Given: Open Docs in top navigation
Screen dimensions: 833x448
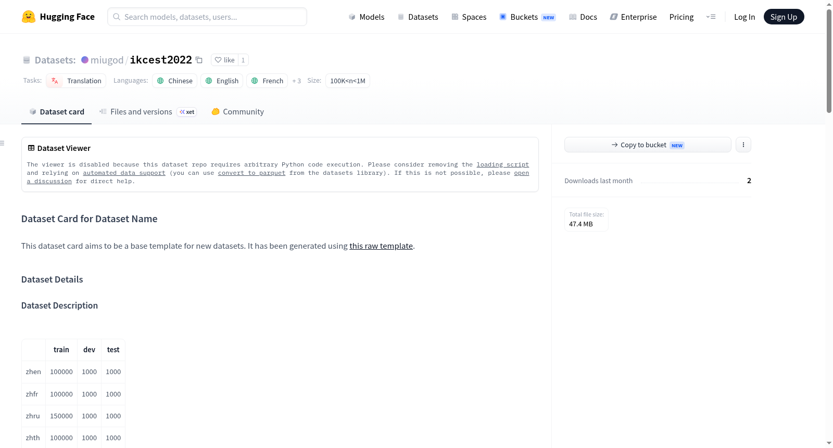Looking at the screenshot, I should (583, 17).
